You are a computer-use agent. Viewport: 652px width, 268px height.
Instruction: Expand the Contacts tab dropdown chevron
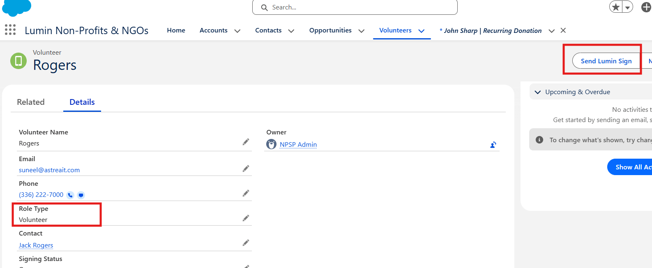coord(291,31)
